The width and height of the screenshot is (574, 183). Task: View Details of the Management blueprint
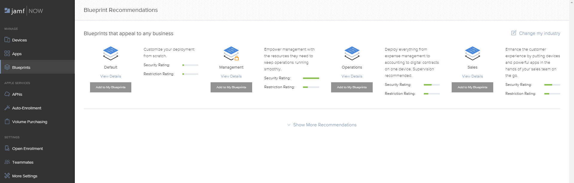pyautogui.click(x=231, y=76)
